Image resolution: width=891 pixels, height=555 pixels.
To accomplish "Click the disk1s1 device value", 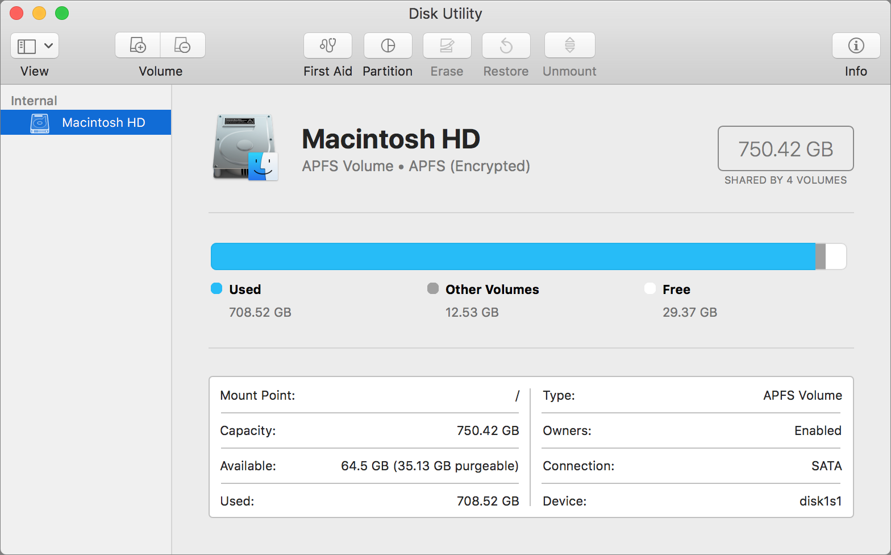I will 821,501.
